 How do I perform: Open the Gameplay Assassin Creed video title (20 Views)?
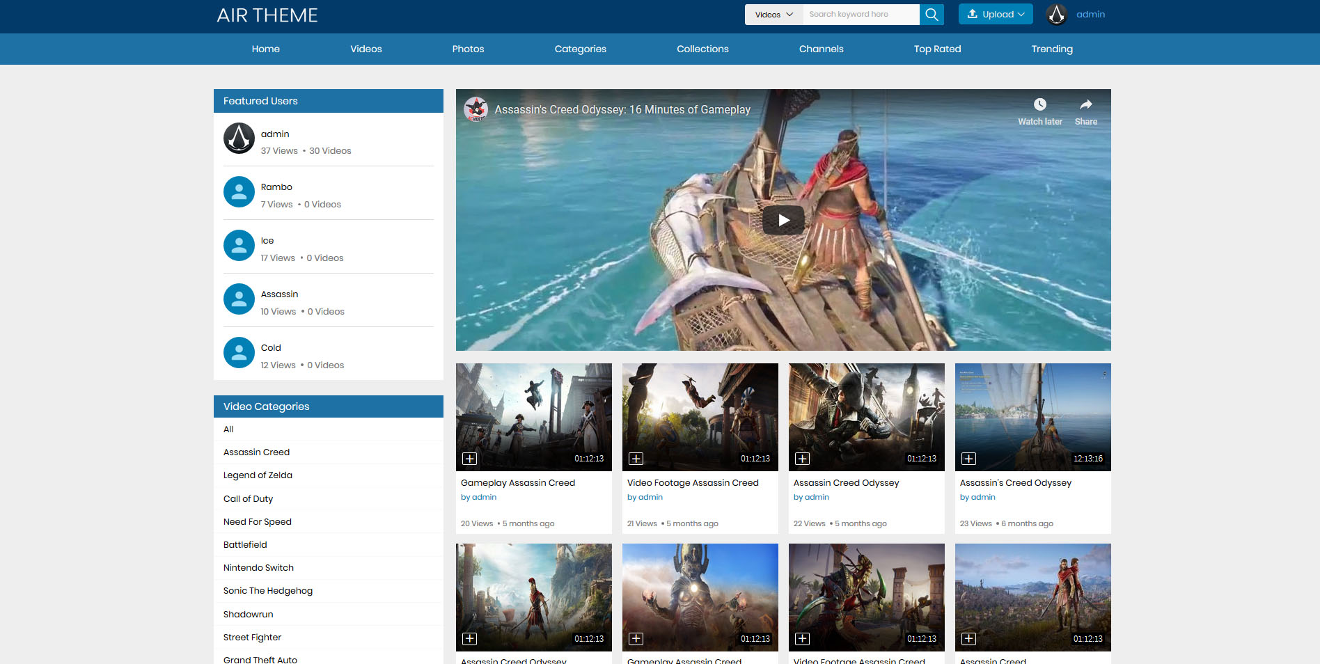point(518,482)
